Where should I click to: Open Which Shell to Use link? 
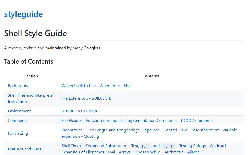pyautogui.click(x=79, y=86)
